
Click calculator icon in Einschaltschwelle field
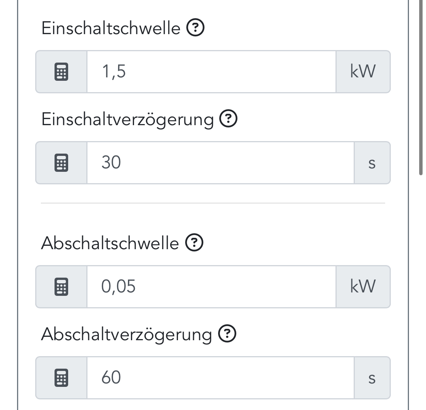(61, 72)
